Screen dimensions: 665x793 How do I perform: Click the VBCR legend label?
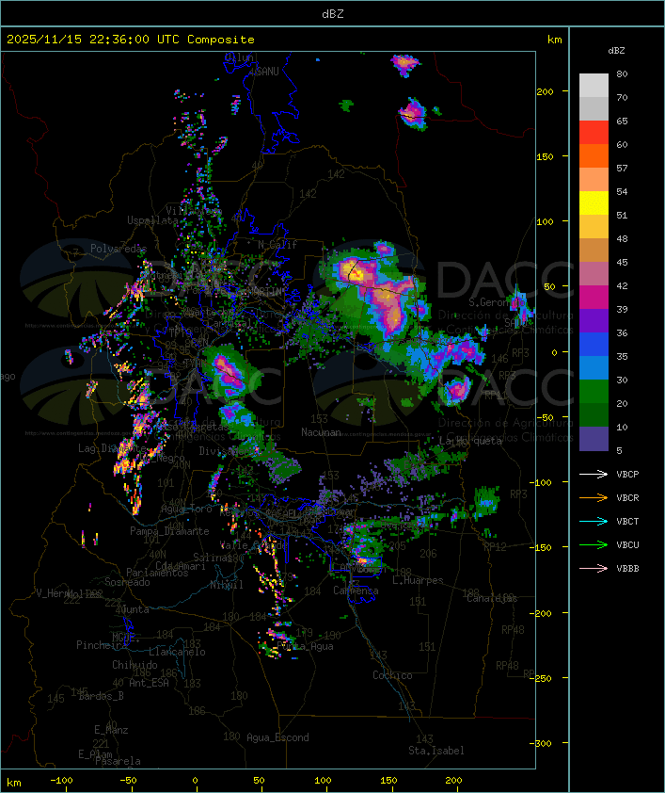click(627, 497)
